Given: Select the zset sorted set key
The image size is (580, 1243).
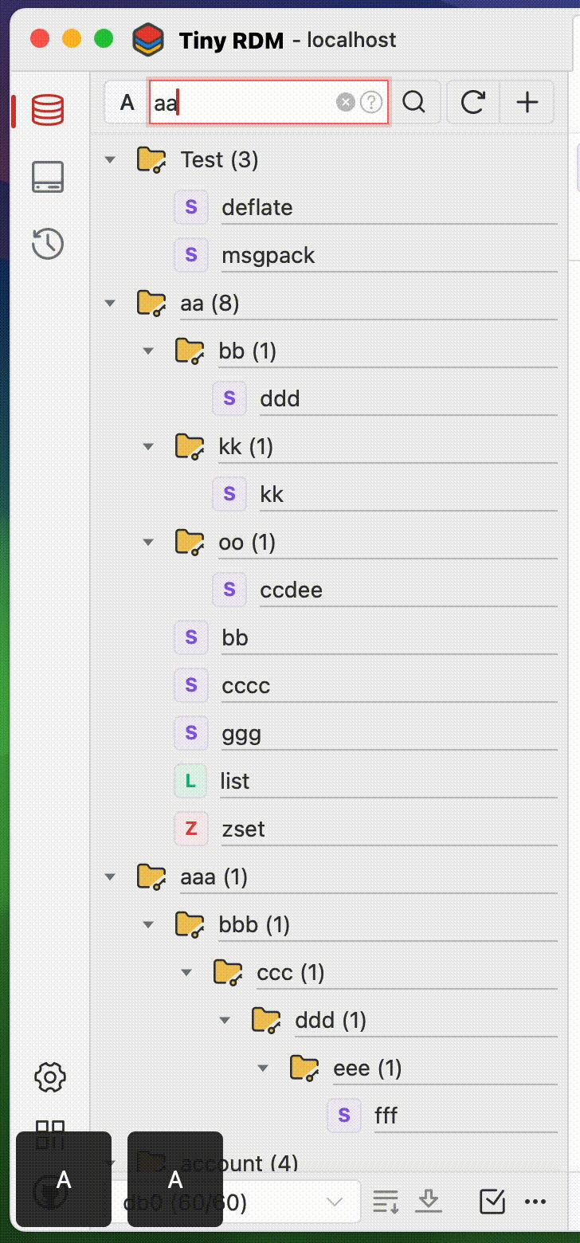Looking at the screenshot, I should [243, 829].
